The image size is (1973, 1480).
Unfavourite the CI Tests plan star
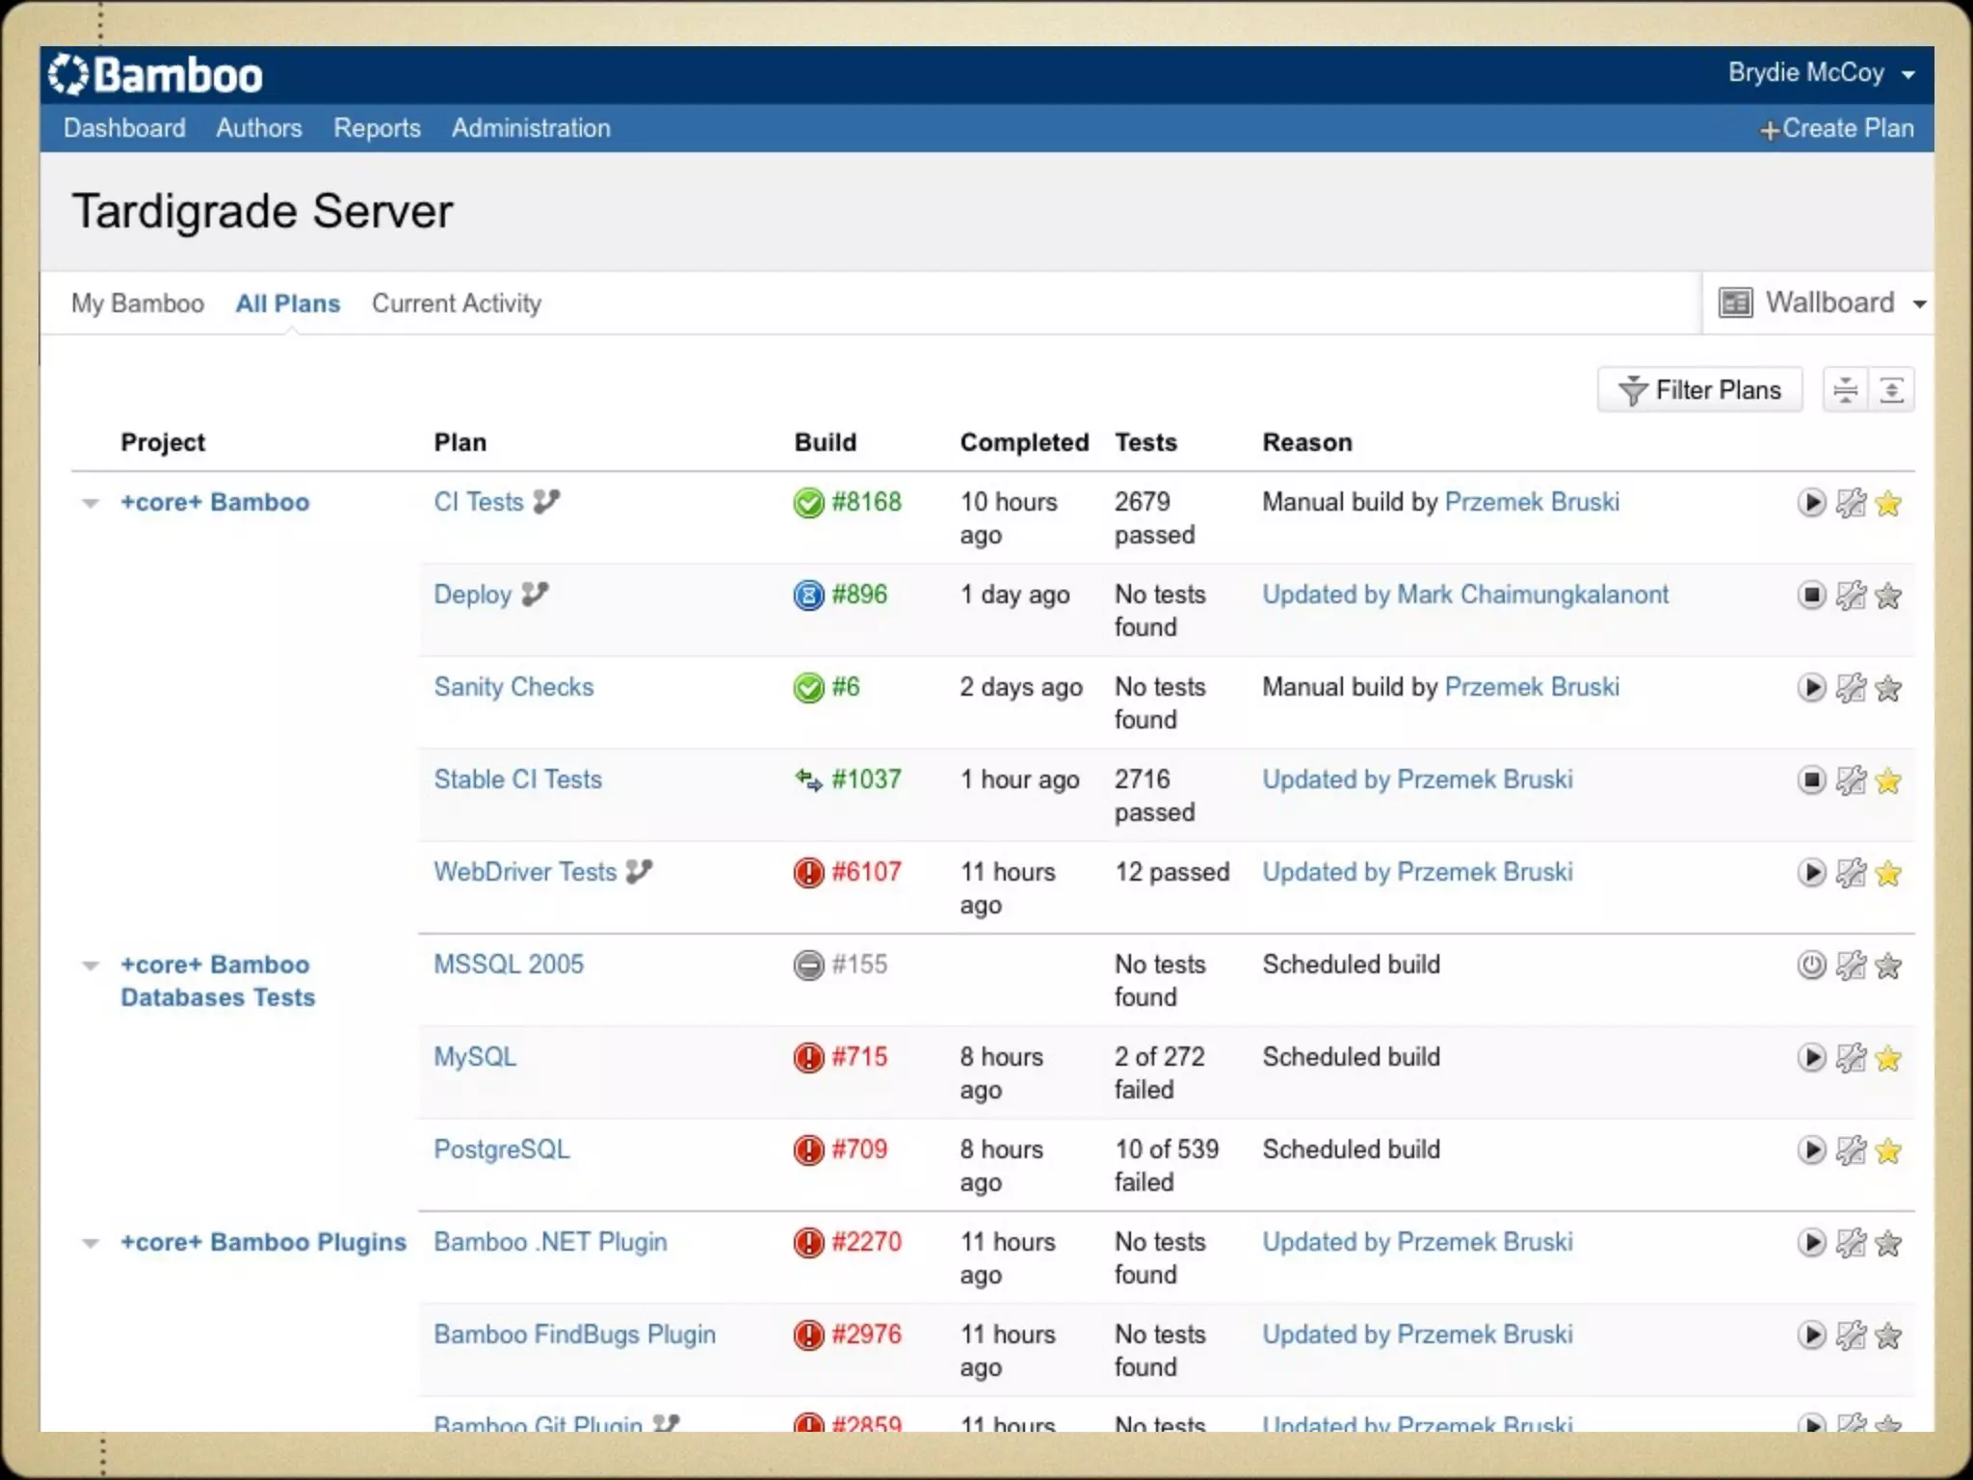click(x=1888, y=503)
